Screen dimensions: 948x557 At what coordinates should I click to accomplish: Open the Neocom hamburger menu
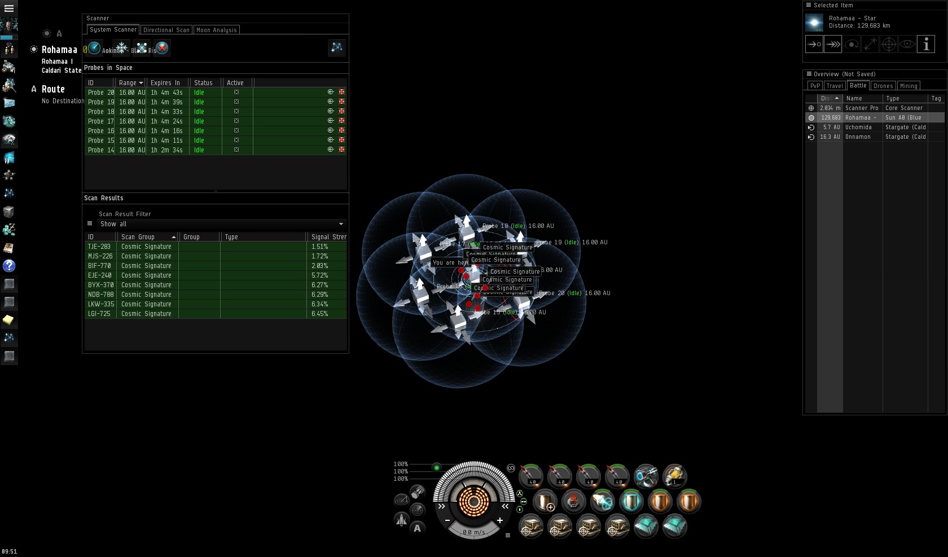9,8
